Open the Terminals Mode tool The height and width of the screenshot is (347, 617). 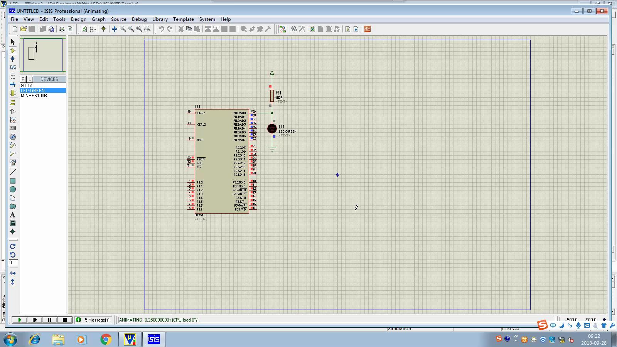[x=13, y=103]
